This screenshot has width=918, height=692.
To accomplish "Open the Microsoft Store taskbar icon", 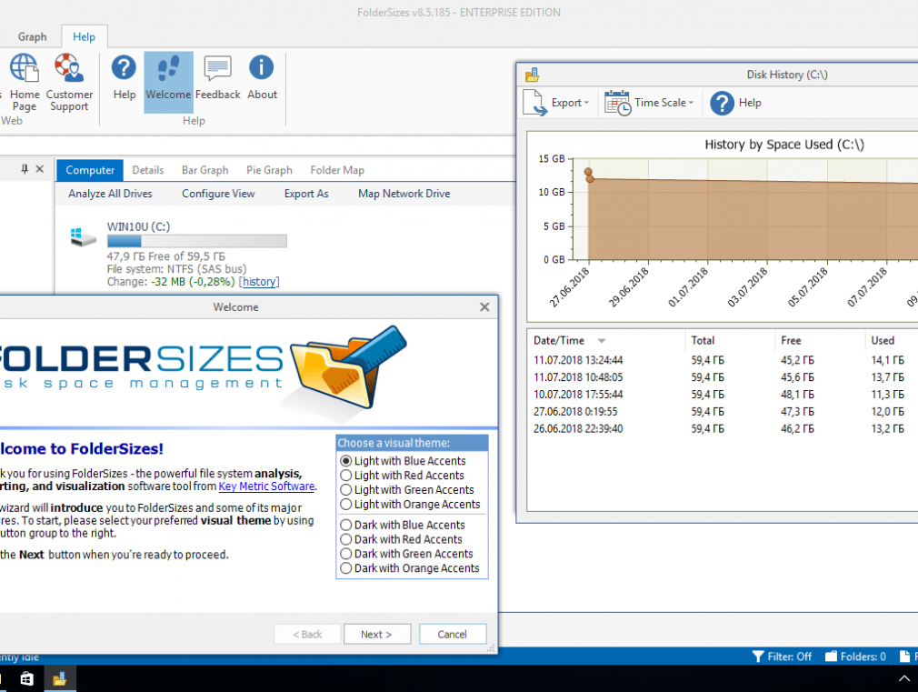I will click(27, 678).
